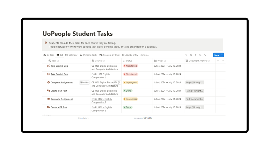Click the search magnifier icon
This screenshot has width=267, height=150.
(x=200, y=55)
